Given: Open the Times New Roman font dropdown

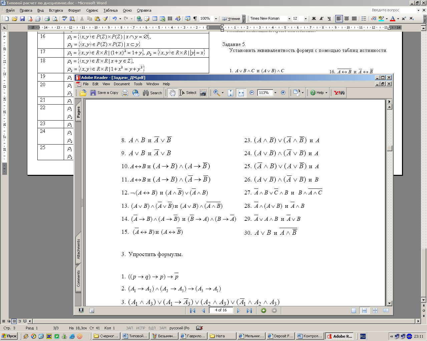Looking at the screenshot, I should (x=289, y=19).
